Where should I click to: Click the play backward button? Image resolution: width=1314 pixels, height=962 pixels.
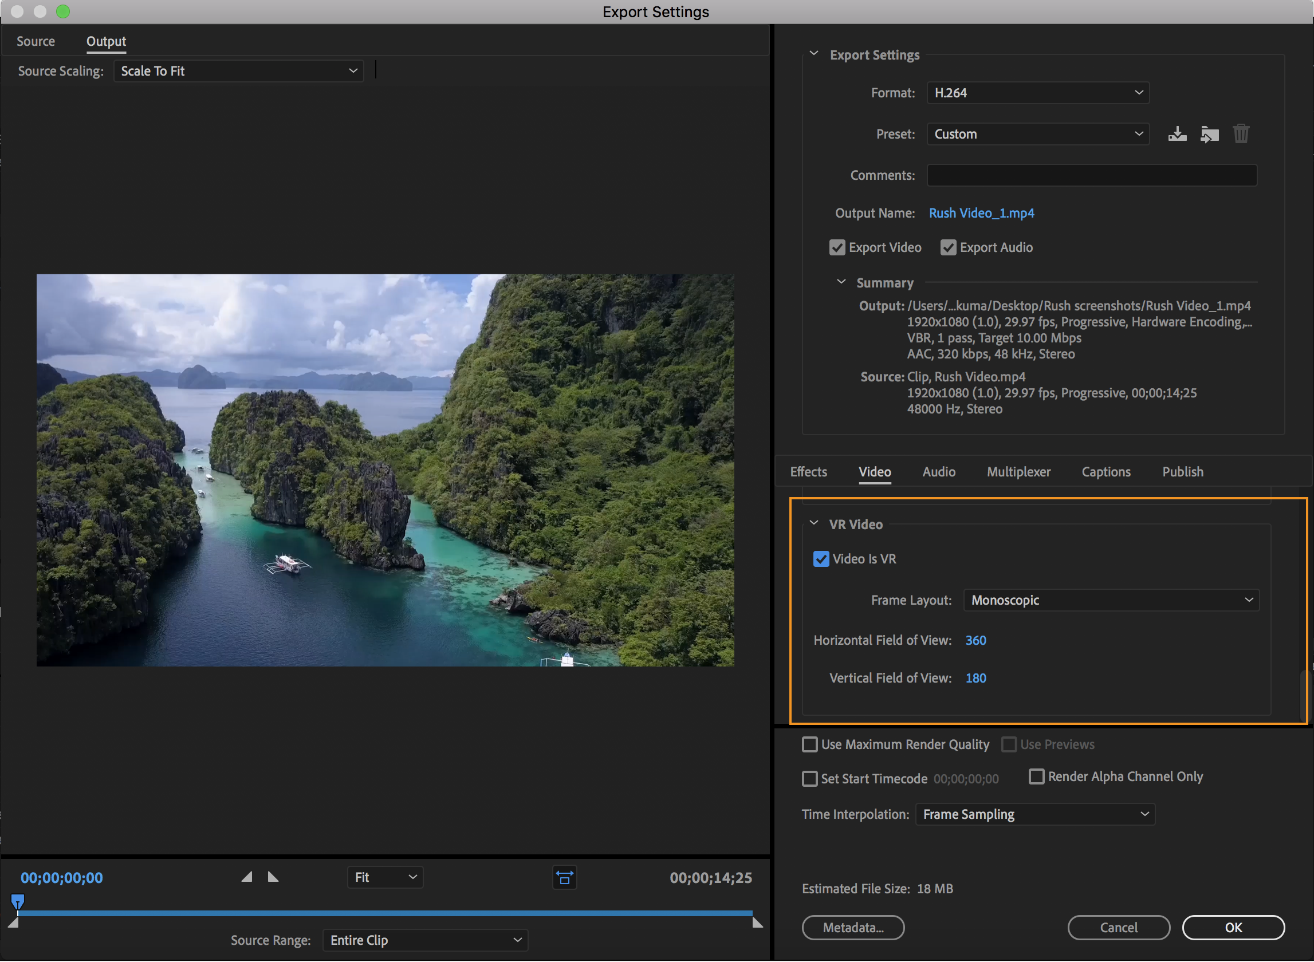(246, 878)
